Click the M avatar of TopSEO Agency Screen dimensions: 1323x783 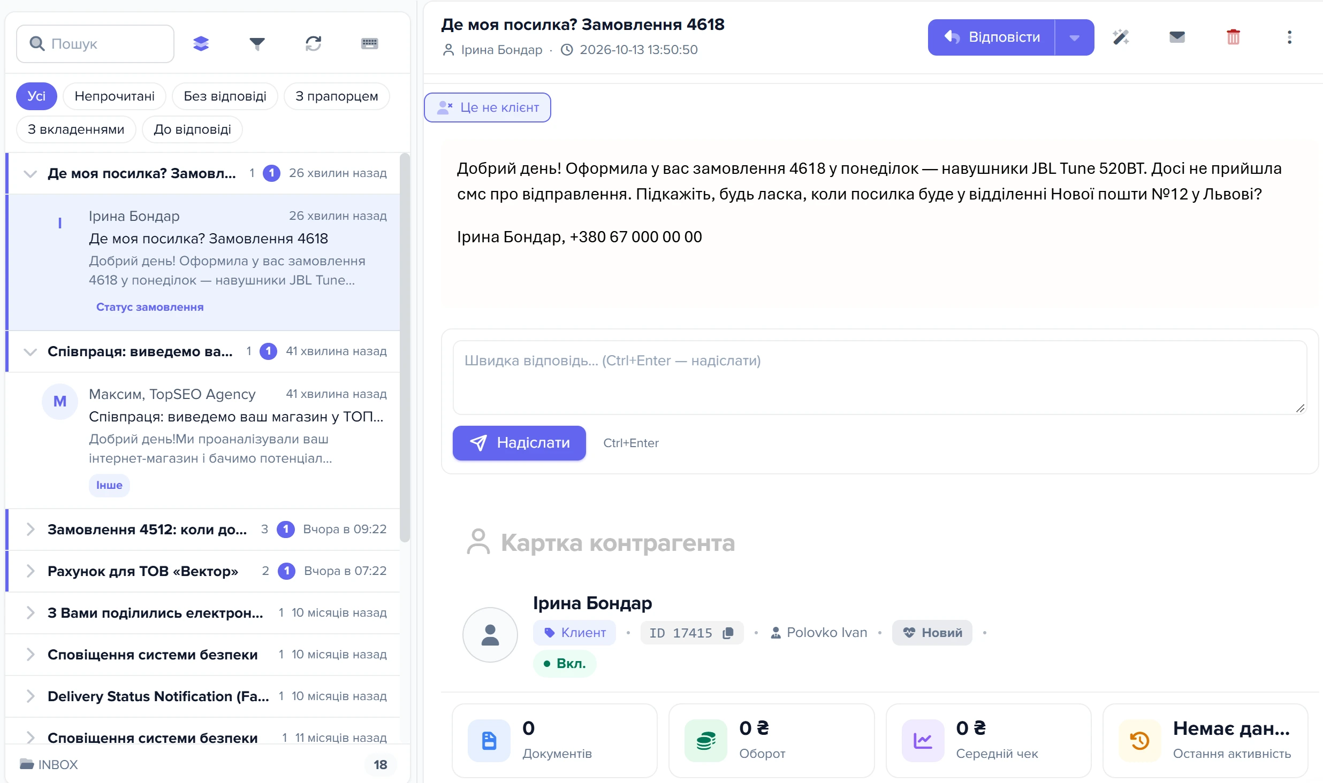(x=60, y=402)
